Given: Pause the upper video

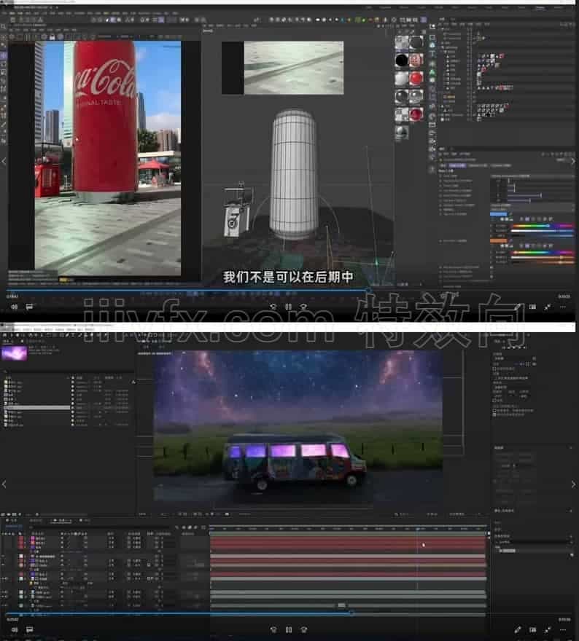Looking at the screenshot, I should (x=289, y=306).
